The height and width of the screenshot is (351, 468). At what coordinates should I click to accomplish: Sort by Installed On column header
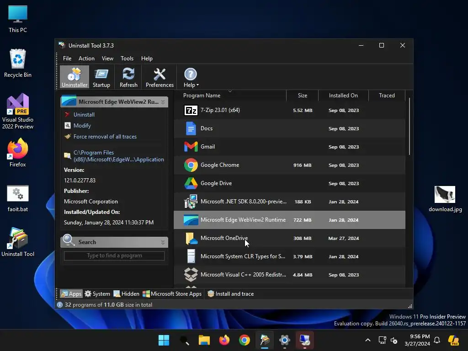343,96
